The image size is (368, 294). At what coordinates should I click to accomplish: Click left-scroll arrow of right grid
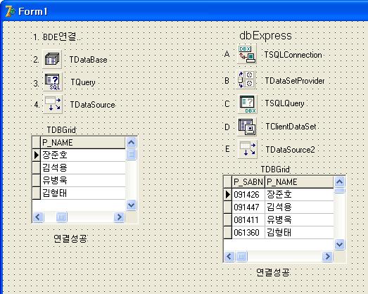[229, 257]
